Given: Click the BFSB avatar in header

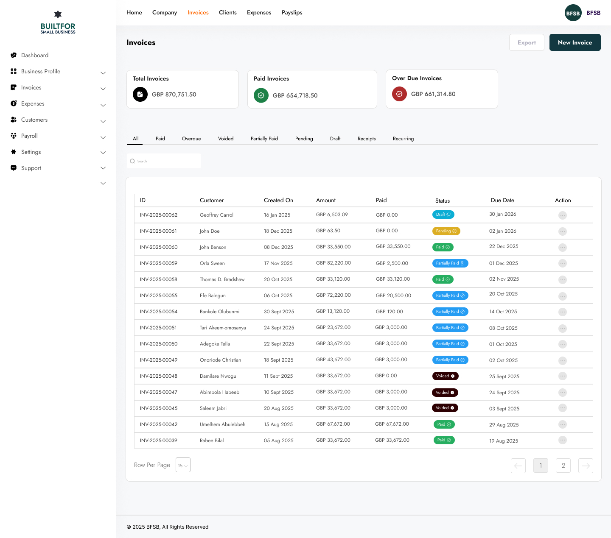Looking at the screenshot, I should (573, 13).
